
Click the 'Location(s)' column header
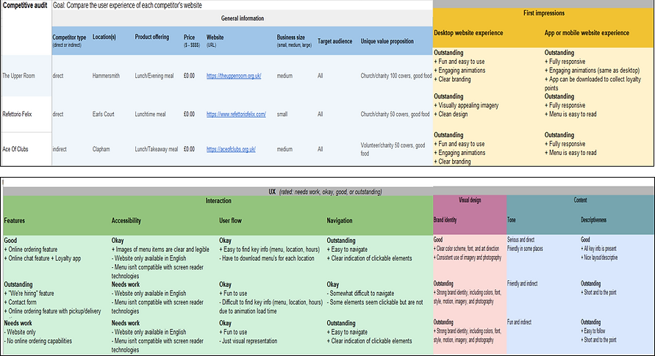coord(104,37)
